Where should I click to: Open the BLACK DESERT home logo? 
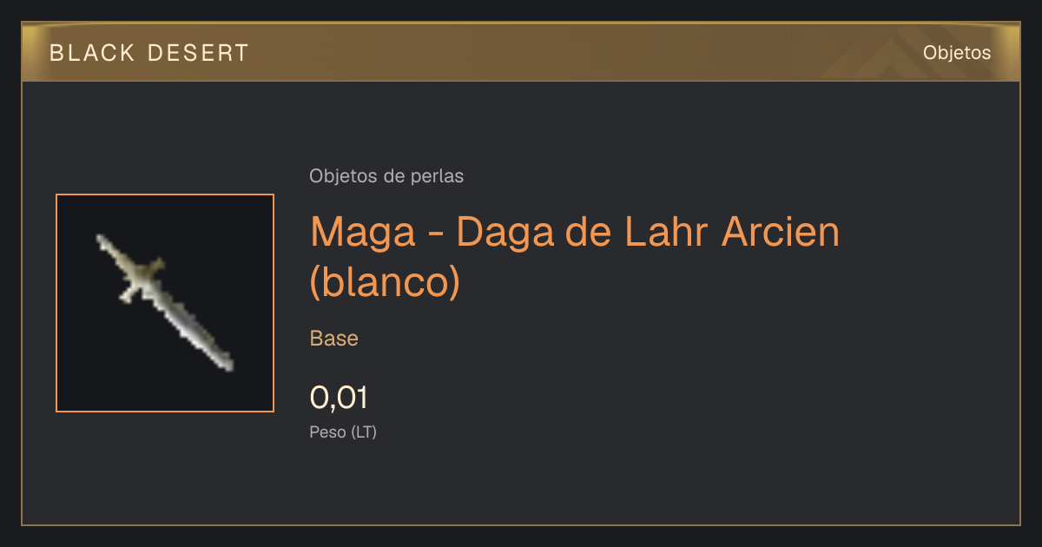pyautogui.click(x=149, y=53)
